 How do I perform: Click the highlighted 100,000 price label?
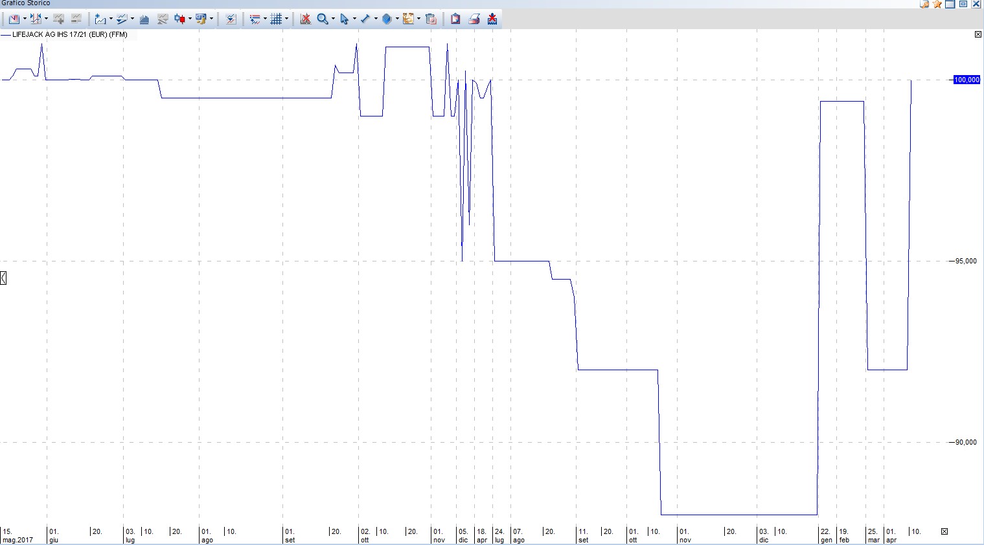point(966,80)
